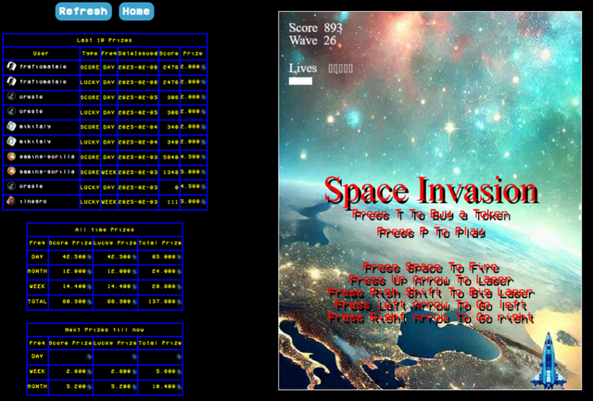Image resolution: width=593 pixels, height=401 pixels.
Task: Click 'Lucky Prize' header in All time Prizes
Action: tap(115, 243)
